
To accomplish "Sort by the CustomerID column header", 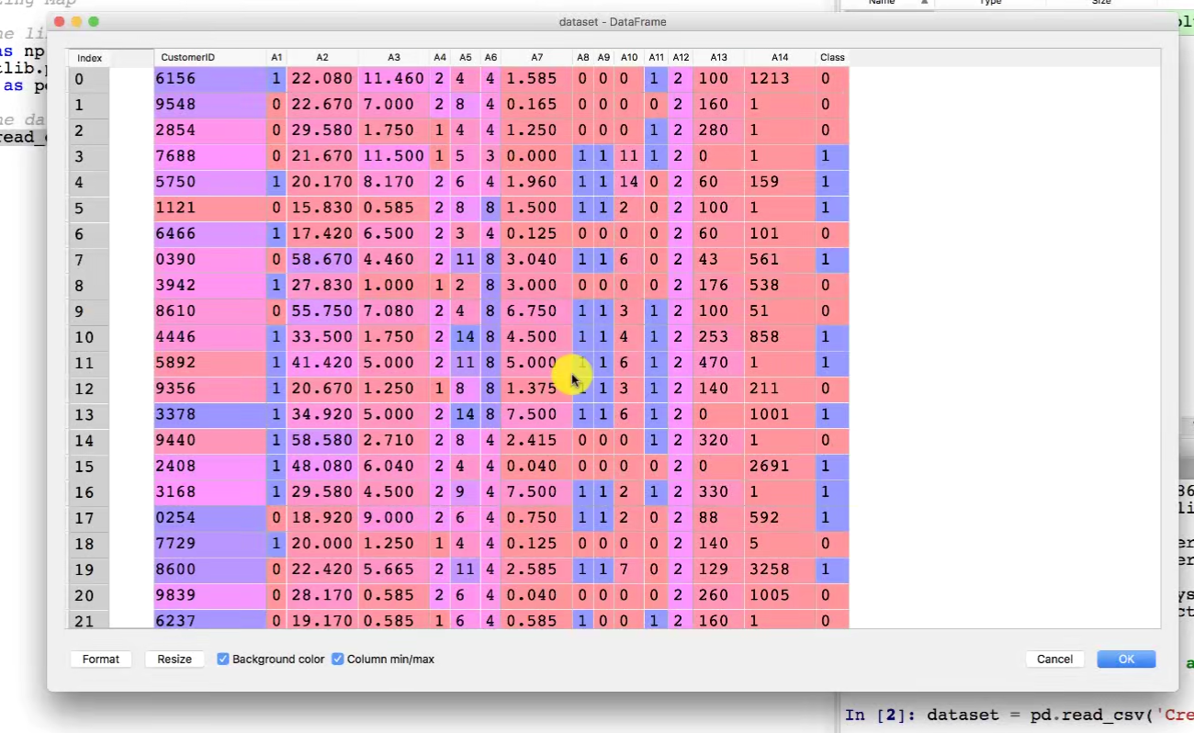I will [x=209, y=58].
